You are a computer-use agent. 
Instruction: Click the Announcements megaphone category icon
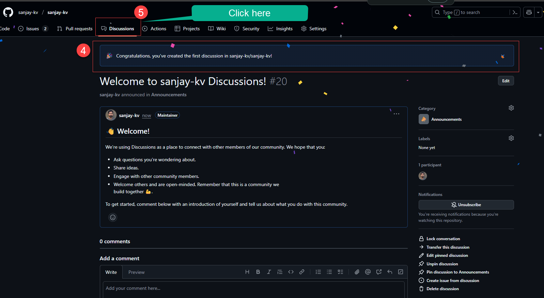[x=424, y=119]
